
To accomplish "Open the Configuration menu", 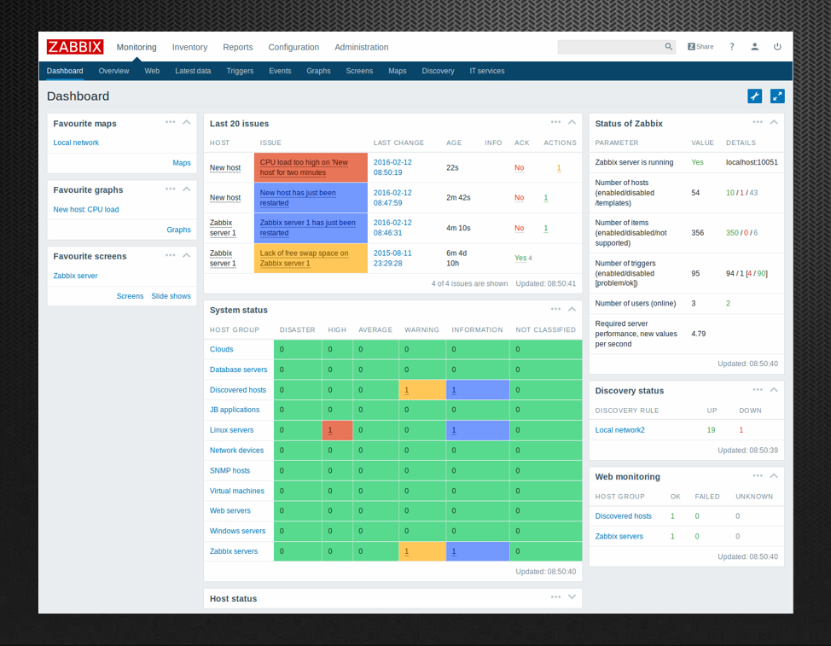I will tap(293, 47).
